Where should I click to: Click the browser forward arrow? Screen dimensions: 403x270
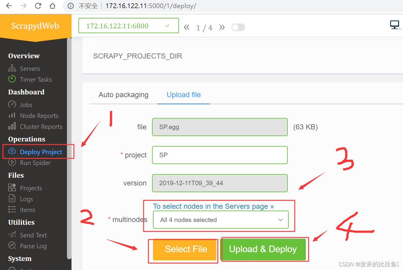pyautogui.click(x=24, y=6)
